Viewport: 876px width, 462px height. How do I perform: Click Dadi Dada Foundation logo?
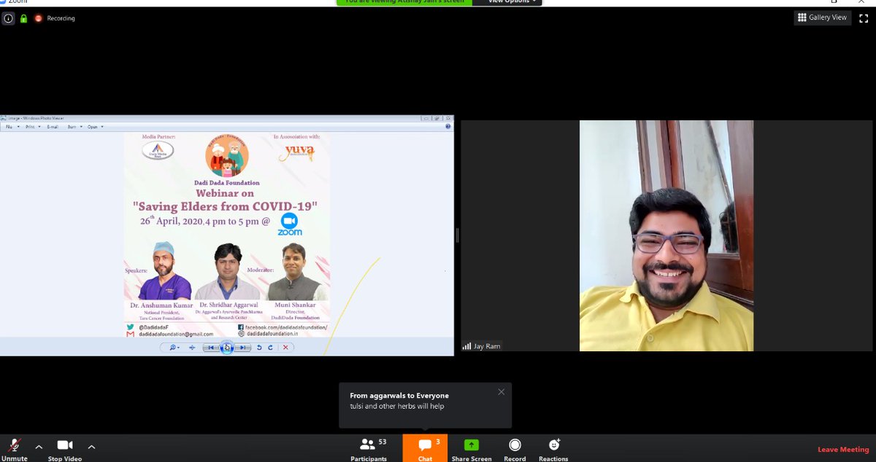227,155
